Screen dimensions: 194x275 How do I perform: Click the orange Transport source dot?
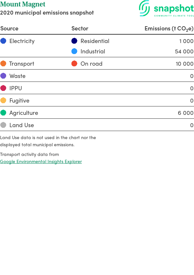[3, 63]
